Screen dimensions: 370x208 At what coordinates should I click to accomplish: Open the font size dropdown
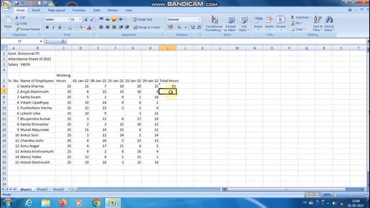(80, 20)
